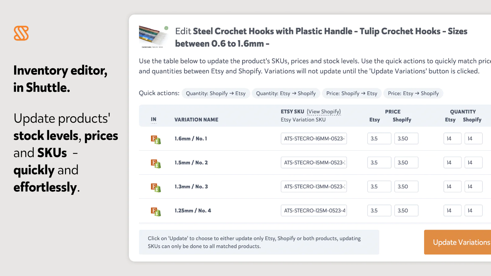Click the Etsy quantity field for 1.6mm / No. 1
Screen dimensions: 491x276
(452, 139)
